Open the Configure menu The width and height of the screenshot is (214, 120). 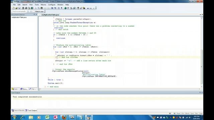pos(51,5)
